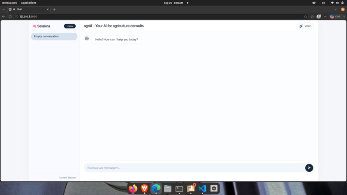Screen dimensions: 347x195
Task: Click the Current Session label
Action: click(x=68, y=177)
